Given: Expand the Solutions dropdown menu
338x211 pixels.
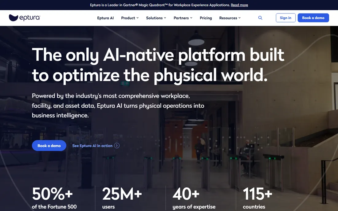Looking at the screenshot, I should coord(156,18).
